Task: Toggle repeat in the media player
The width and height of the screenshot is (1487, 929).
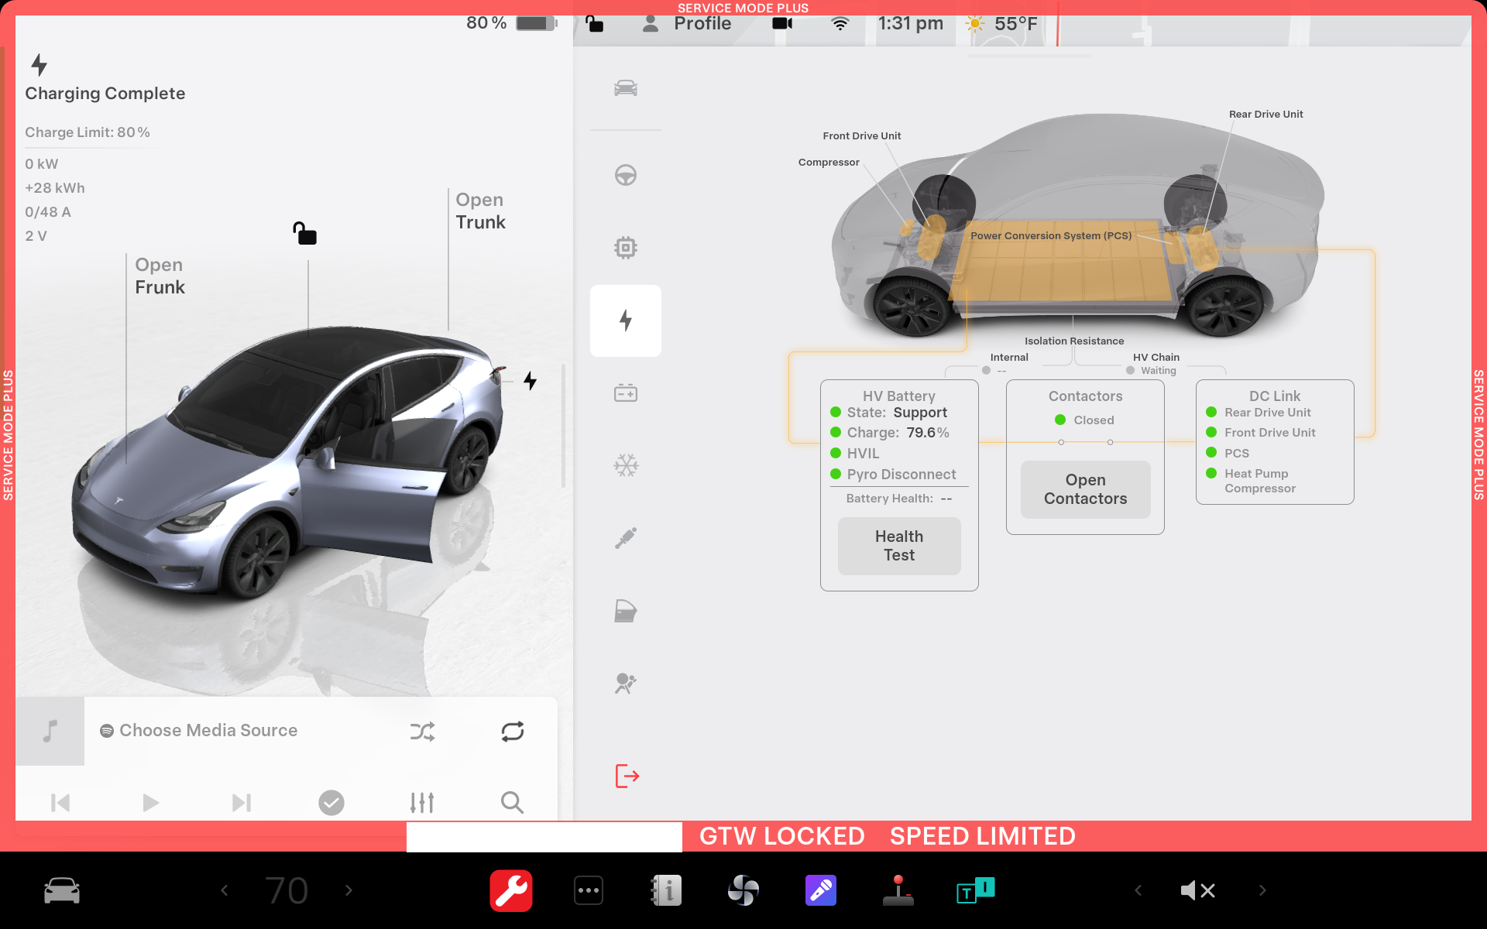Action: [513, 732]
